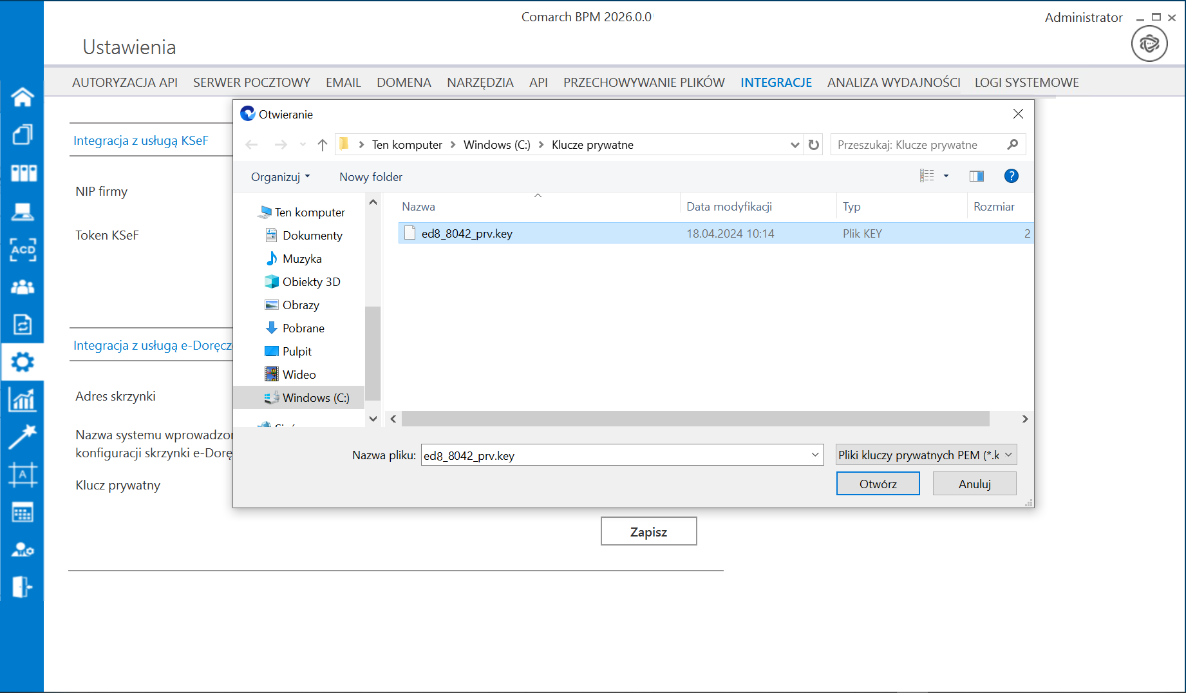The height and width of the screenshot is (693, 1186).
Task: Go up one folder level arrow
Action: click(x=323, y=145)
